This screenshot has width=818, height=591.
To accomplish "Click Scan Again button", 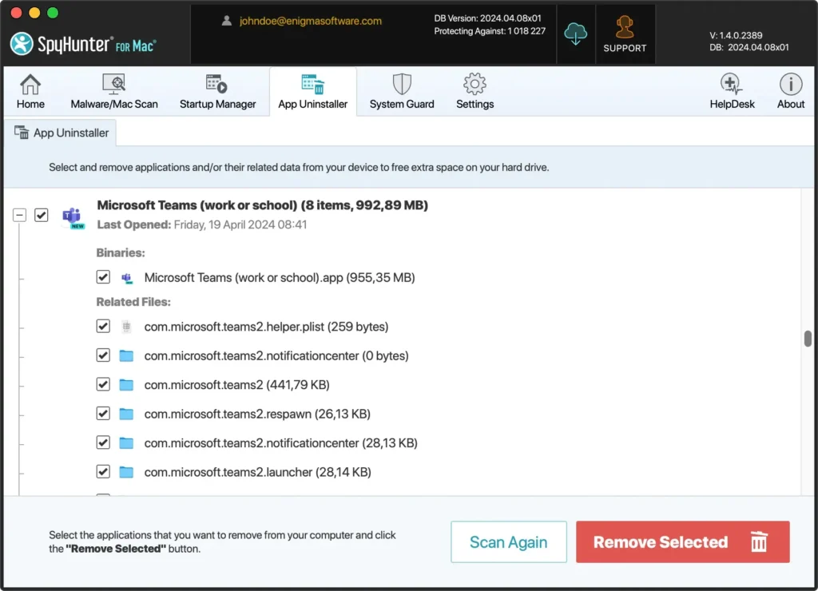I will pyautogui.click(x=509, y=542).
